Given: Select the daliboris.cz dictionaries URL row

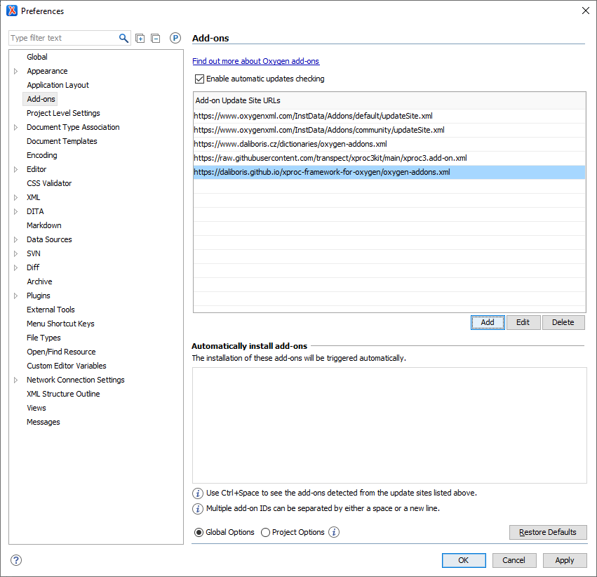Looking at the screenshot, I should (x=389, y=144).
